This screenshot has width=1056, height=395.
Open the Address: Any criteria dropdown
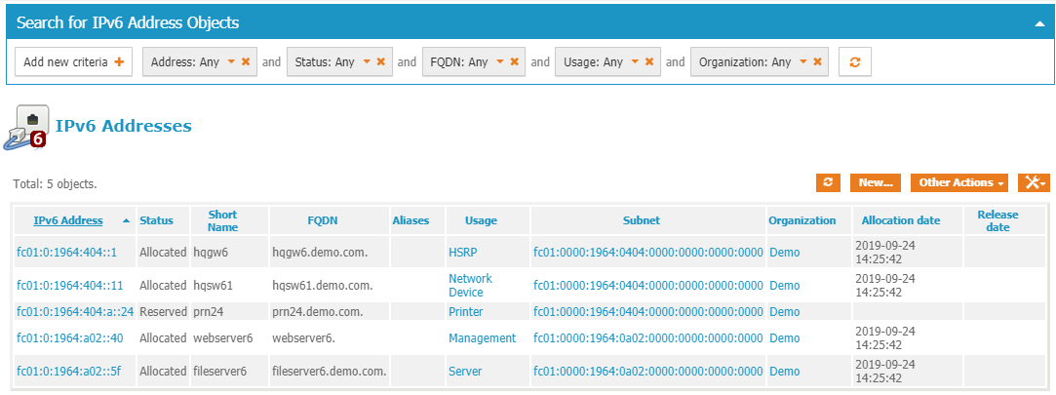pyautogui.click(x=231, y=61)
